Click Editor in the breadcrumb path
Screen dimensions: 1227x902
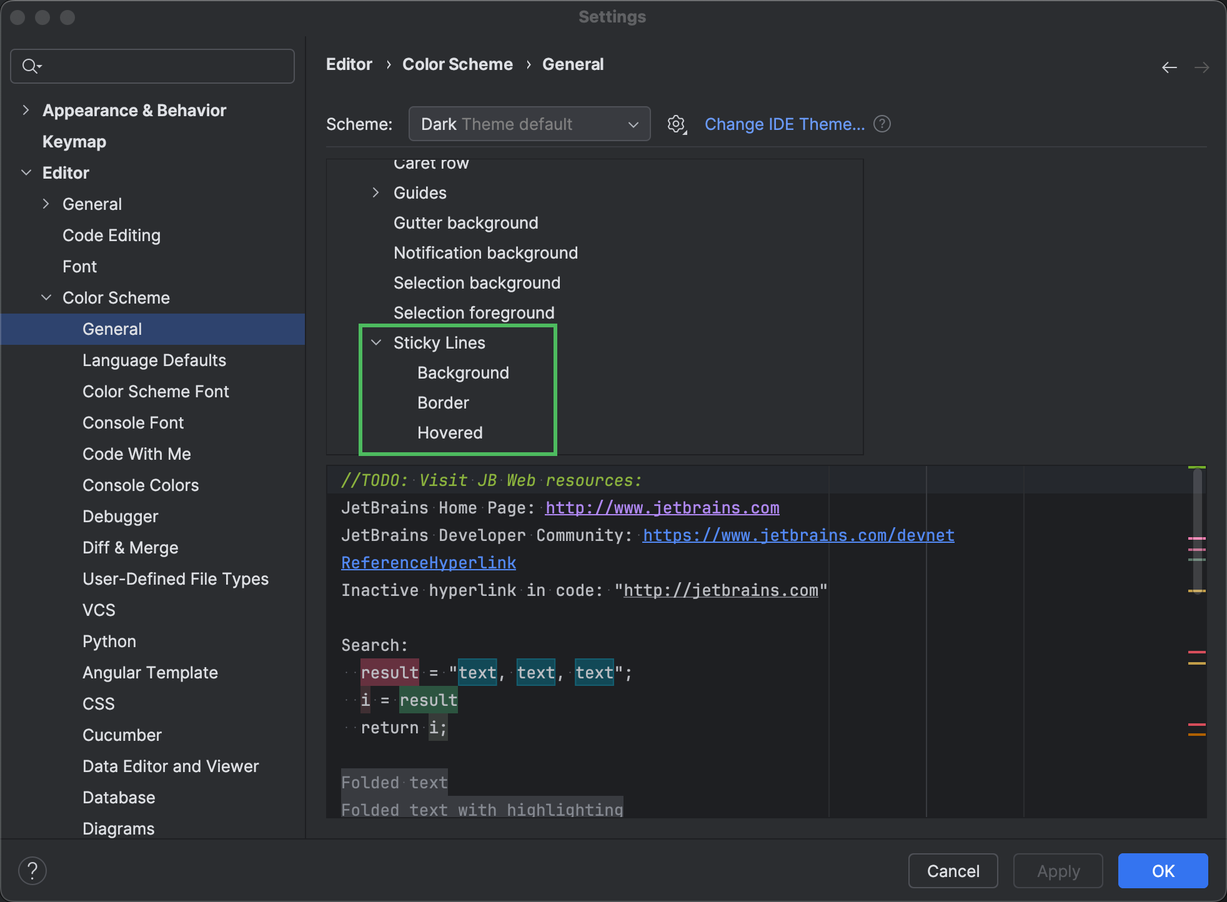pyautogui.click(x=349, y=64)
